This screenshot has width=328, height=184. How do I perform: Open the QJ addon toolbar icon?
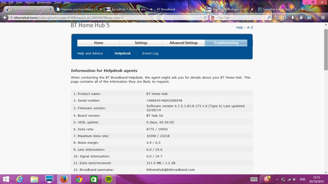(309, 18)
